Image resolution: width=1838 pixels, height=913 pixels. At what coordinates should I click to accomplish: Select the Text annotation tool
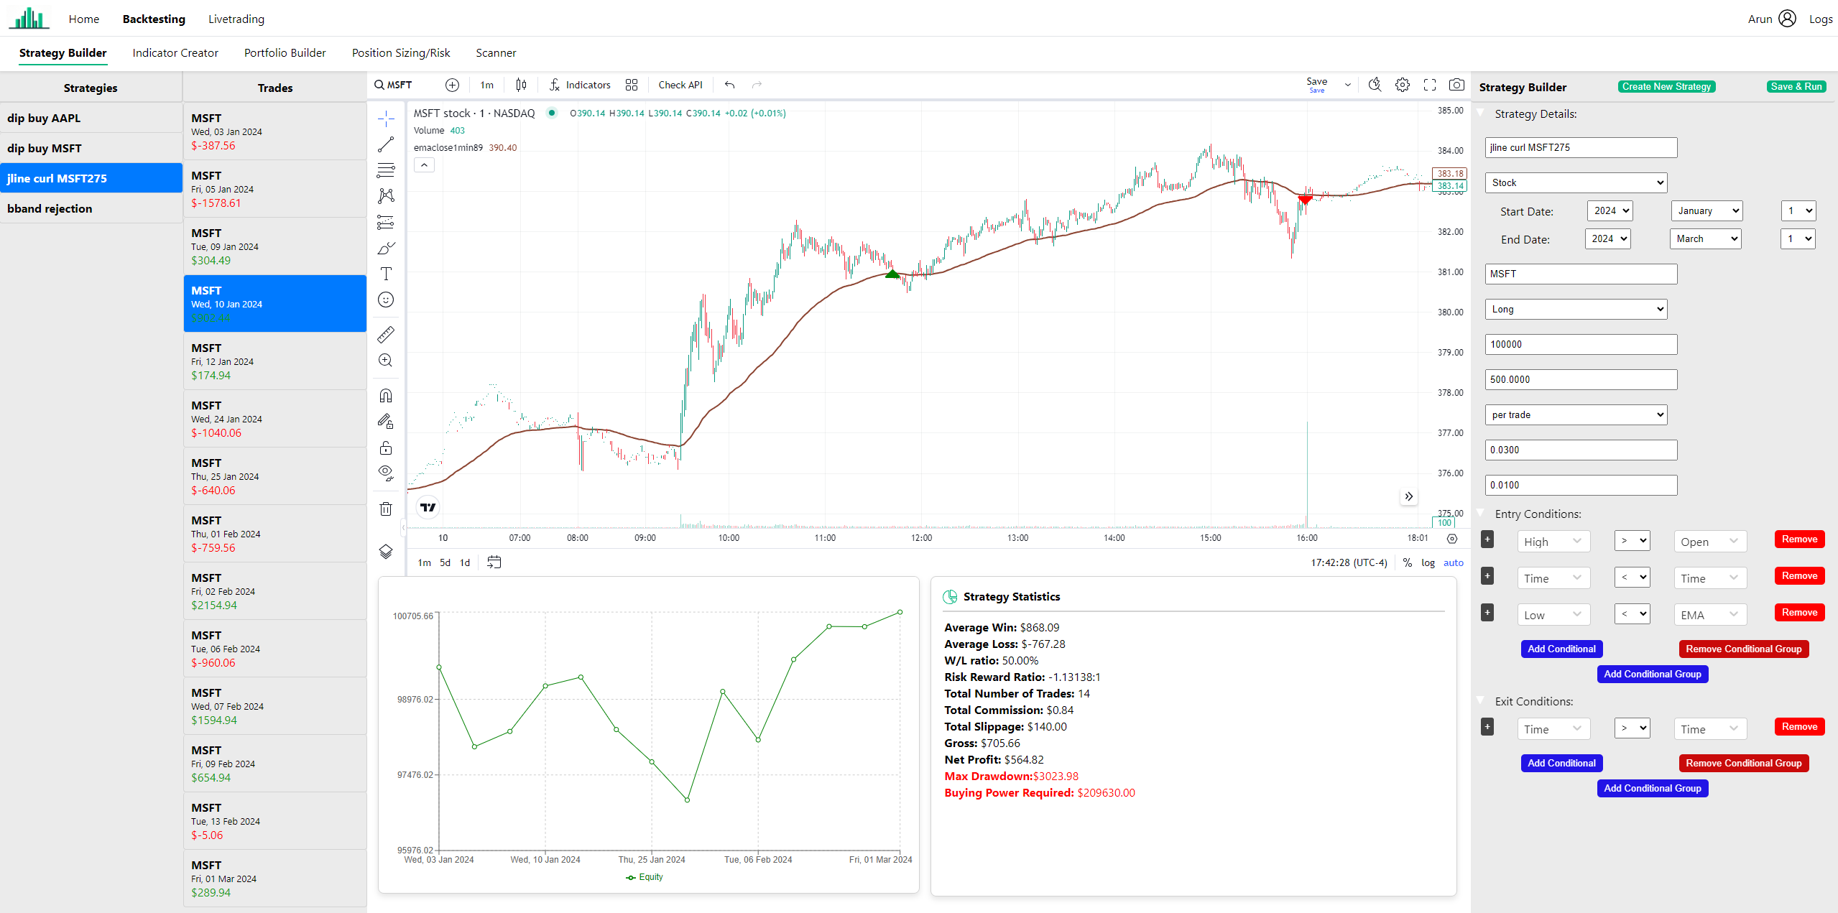[386, 274]
